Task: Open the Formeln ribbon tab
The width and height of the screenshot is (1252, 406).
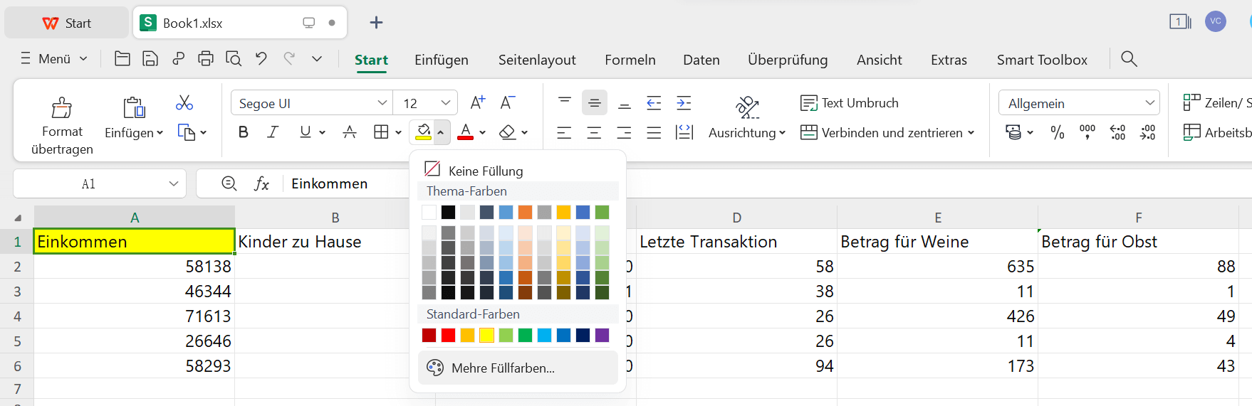Action: [x=630, y=60]
